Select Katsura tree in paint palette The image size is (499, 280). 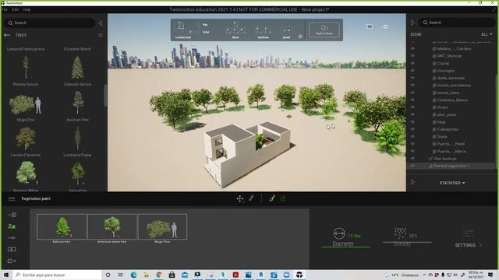point(62,226)
